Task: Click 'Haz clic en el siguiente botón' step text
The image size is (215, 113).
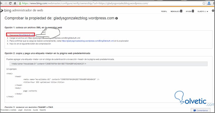Action: pyautogui.click(x=30, y=44)
